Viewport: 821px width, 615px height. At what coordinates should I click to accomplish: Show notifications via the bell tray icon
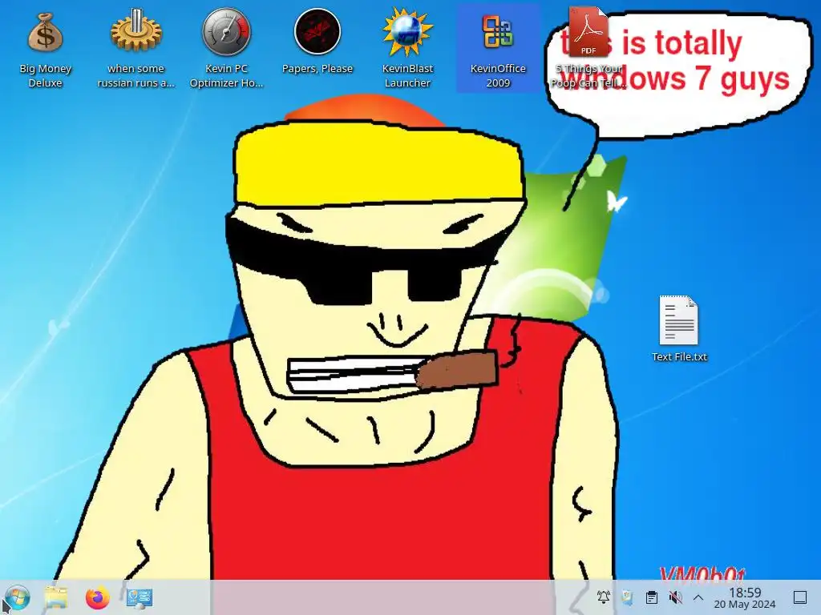pos(603,597)
